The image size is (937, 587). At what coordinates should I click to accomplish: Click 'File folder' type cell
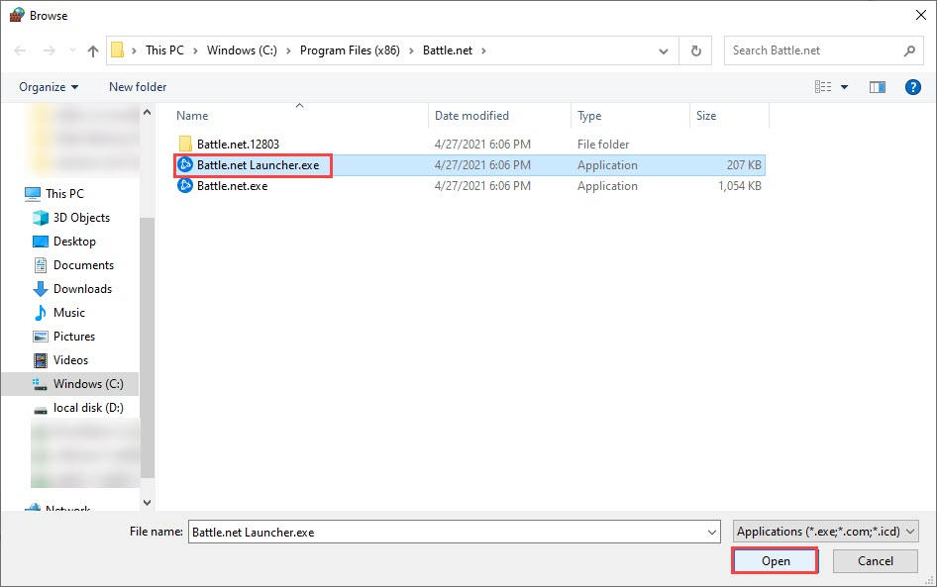coord(603,145)
